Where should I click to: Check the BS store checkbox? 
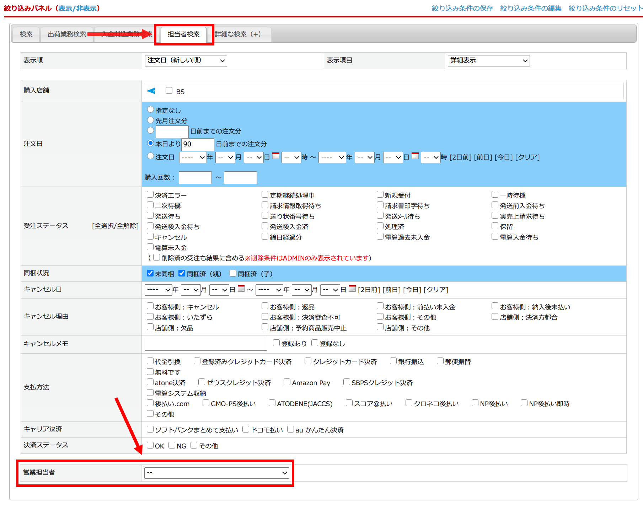[169, 91]
